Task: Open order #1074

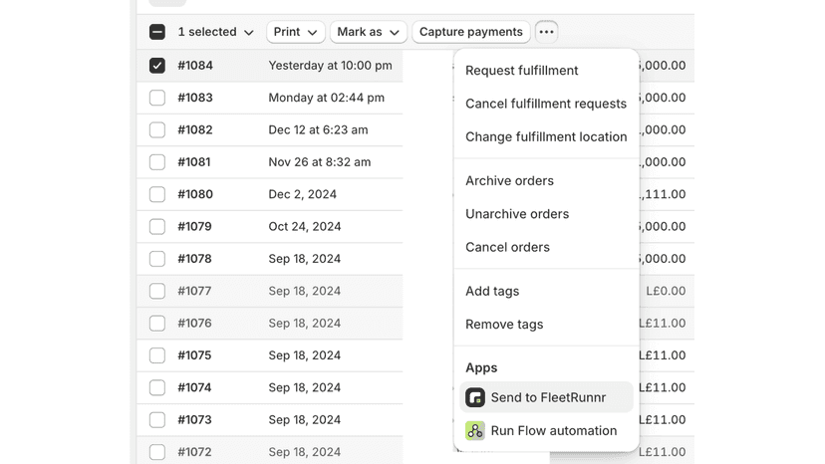Action: (194, 387)
